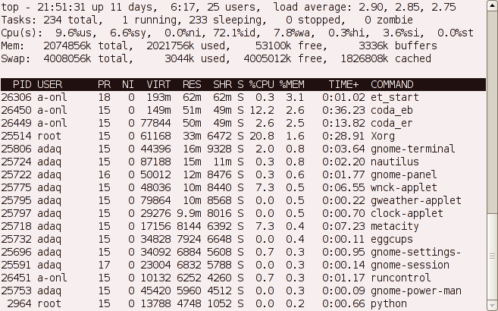Click the 20.8 %CPU value for Xorg

pos(262,137)
